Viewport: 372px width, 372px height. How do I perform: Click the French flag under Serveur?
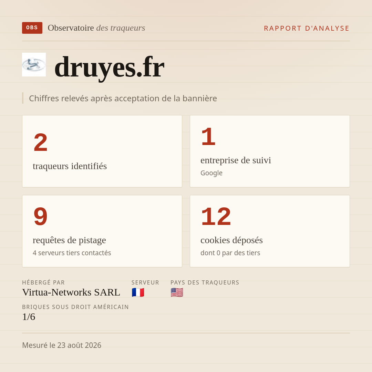(x=138, y=292)
